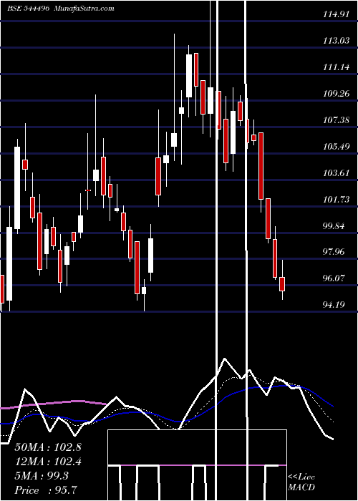Click the MunafaSutra.com label
The height and width of the screenshot is (501, 358).
click(84, 8)
